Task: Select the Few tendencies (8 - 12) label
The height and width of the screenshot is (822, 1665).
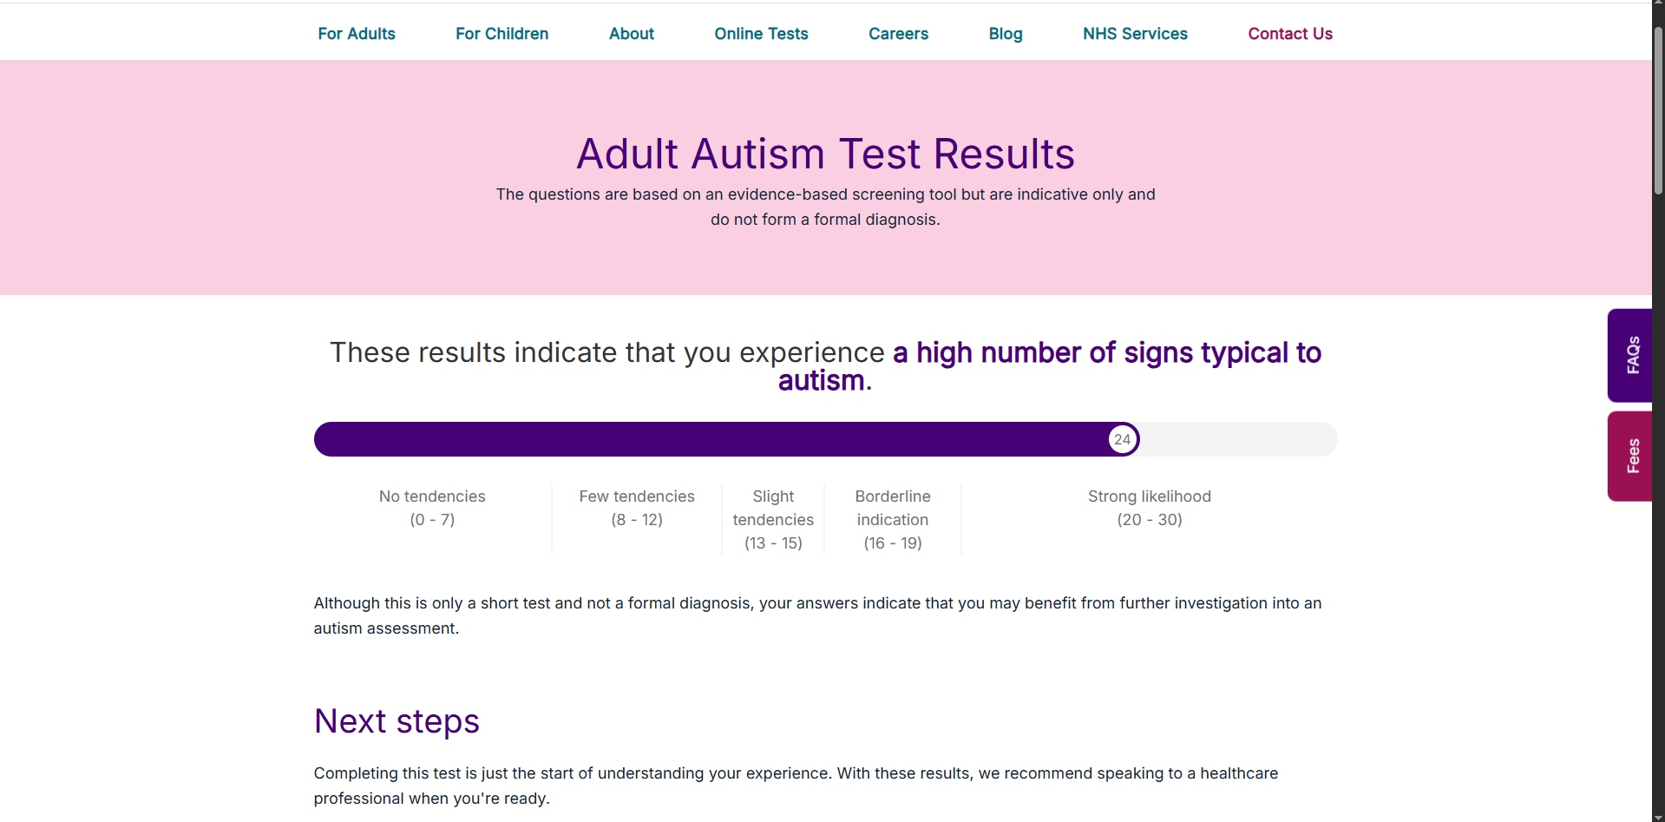Action: (x=637, y=508)
